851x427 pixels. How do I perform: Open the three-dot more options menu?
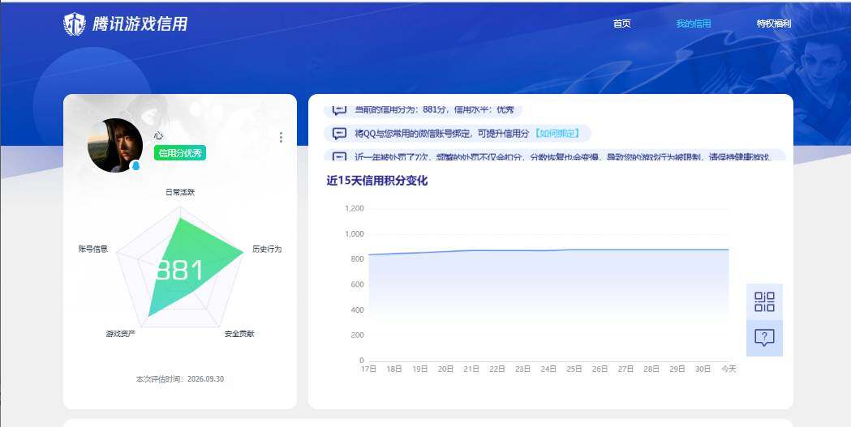point(281,137)
